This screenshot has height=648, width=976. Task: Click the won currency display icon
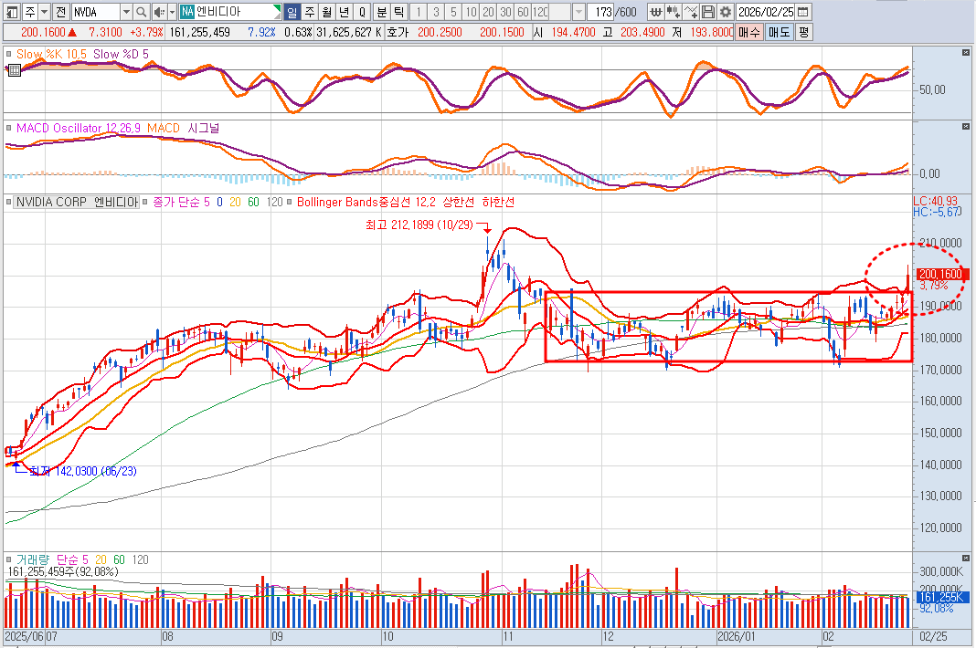pyautogui.click(x=656, y=12)
